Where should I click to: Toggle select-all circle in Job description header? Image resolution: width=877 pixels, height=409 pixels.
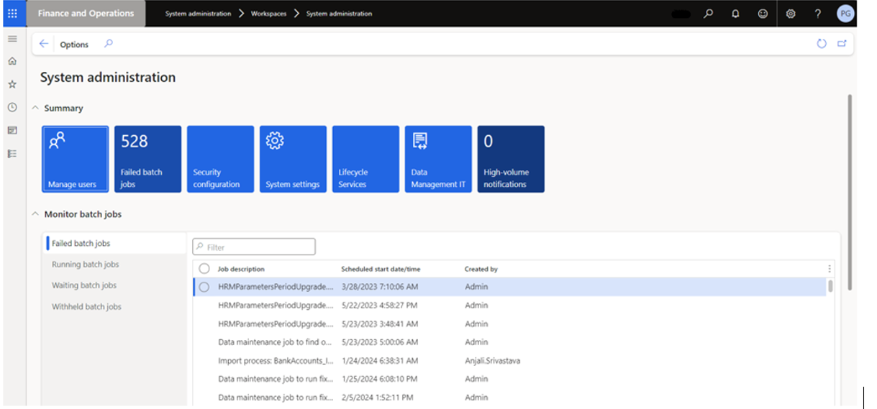(204, 269)
